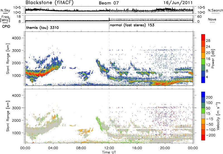Image resolution: width=223 pixels, height=154 pixels.
Task: Click the '04:00' time axis label
Action: [53, 148]
